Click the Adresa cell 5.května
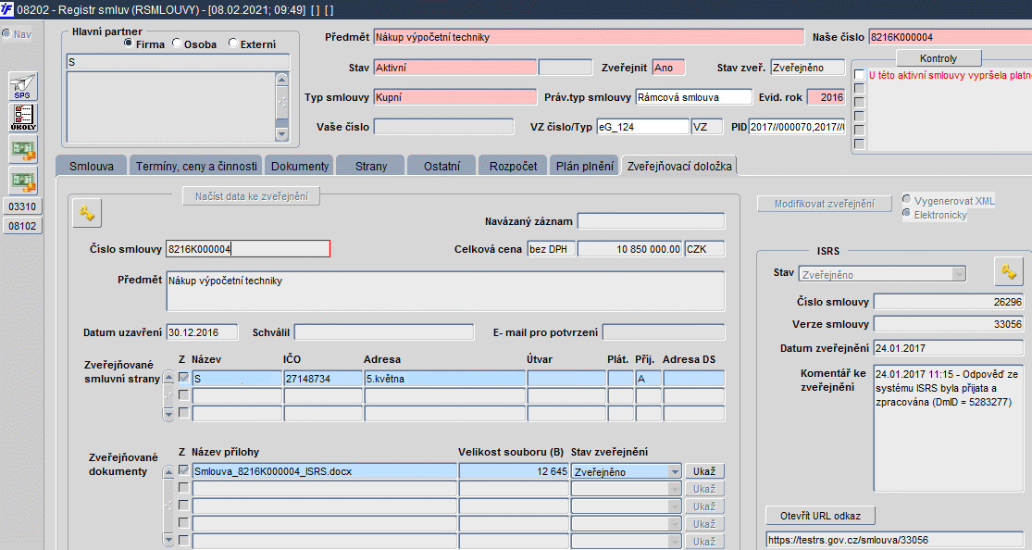Screen dimensions: 1032x550 point(445,379)
